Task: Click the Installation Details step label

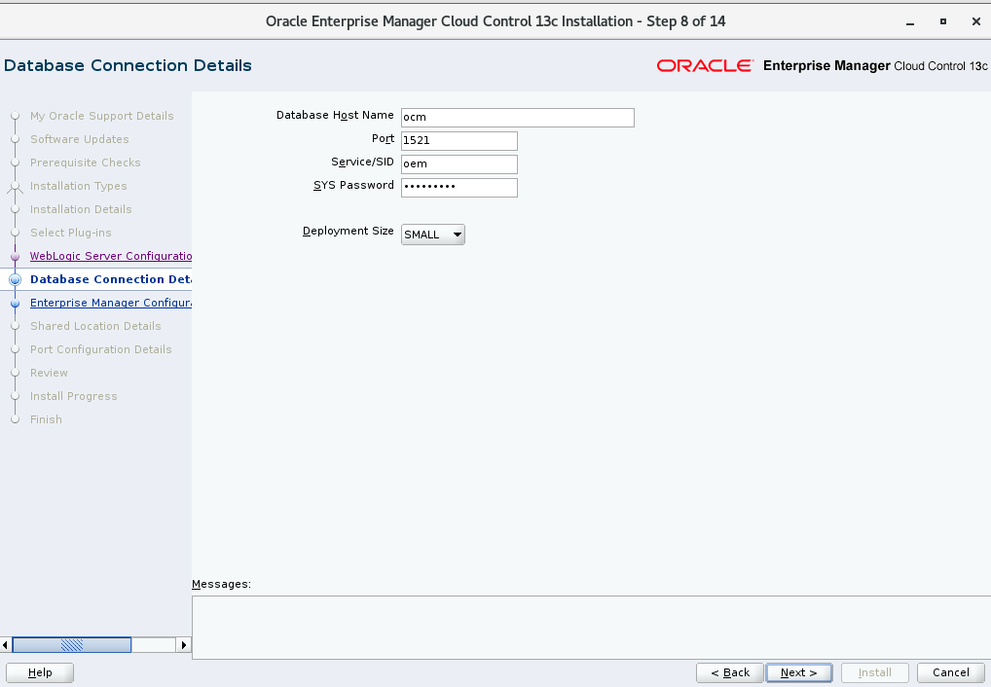Action: [x=81, y=209]
